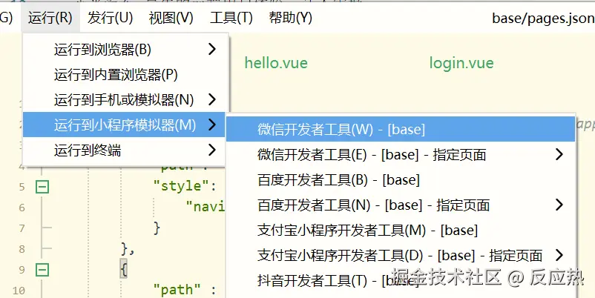The width and height of the screenshot is (595, 298).
Task: Run 支付宝小程序开发者工具(M) - [base]
Action: coord(401,230)
